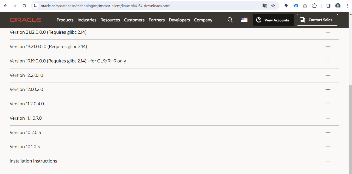Click the translate page icon
This screenshot has width=352, height=174.
coord(265,6)
